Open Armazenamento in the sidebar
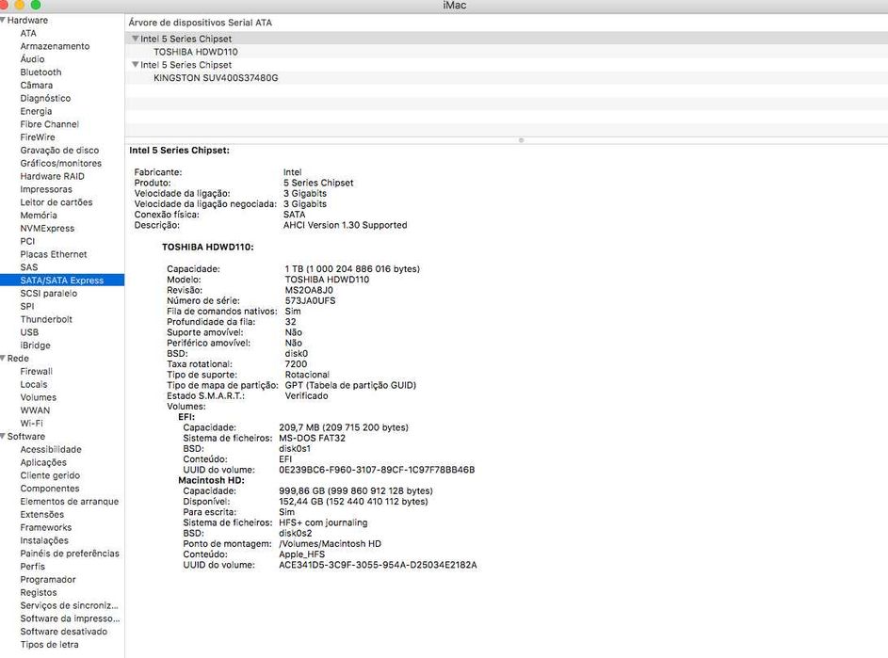The image size is (888, 658). click(x=55, y=46)
